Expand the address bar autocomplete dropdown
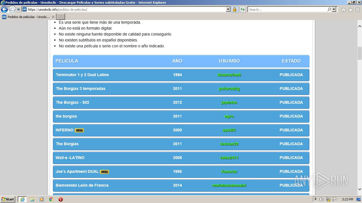Image resolution: width=362 pixels, height=203 pixels. point(228,9)
